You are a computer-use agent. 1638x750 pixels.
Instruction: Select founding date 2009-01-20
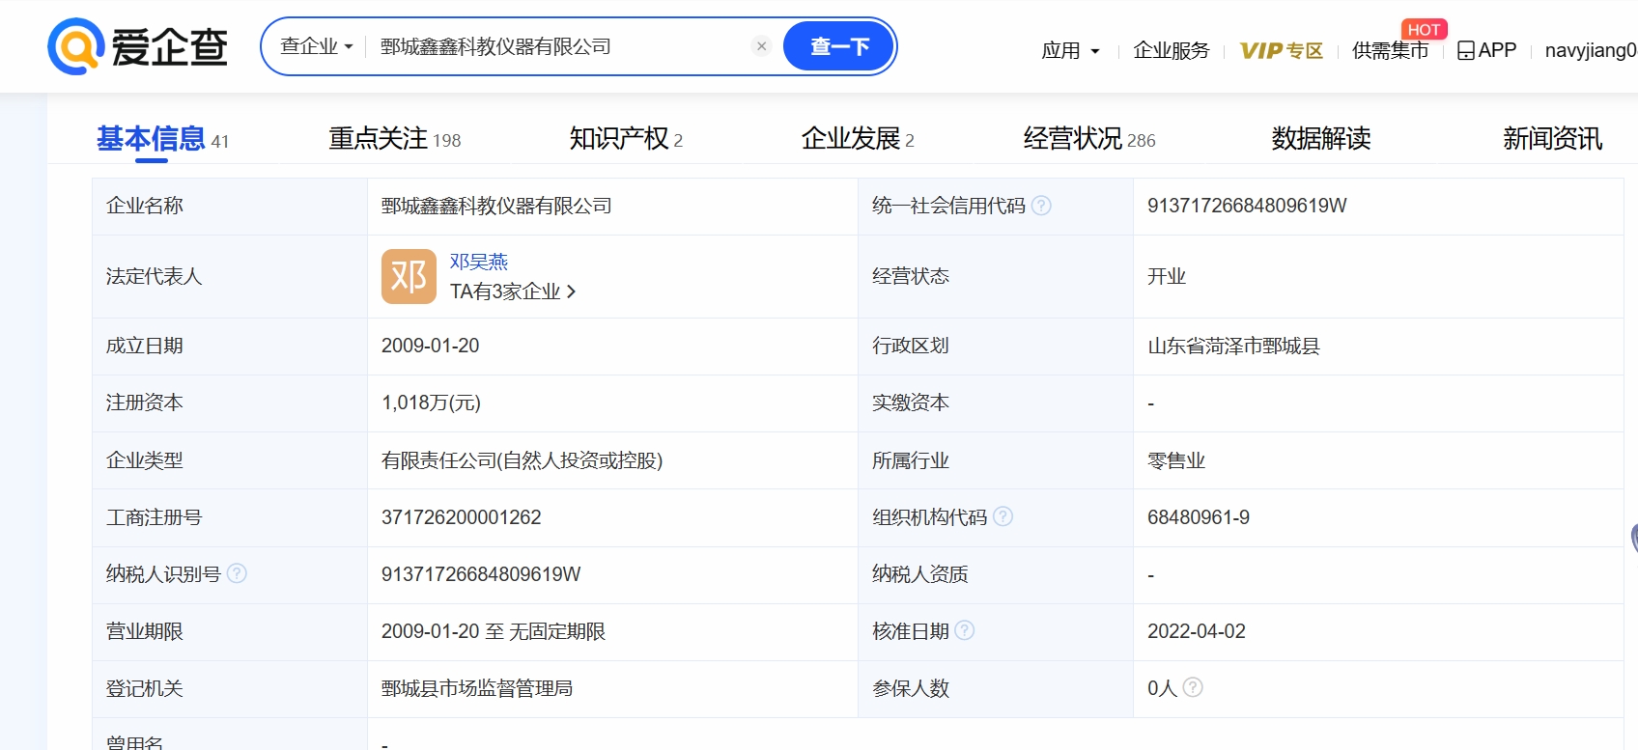430,346
